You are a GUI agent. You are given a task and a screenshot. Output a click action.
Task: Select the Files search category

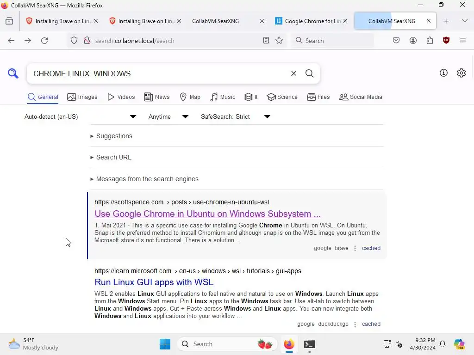point(318,97)
